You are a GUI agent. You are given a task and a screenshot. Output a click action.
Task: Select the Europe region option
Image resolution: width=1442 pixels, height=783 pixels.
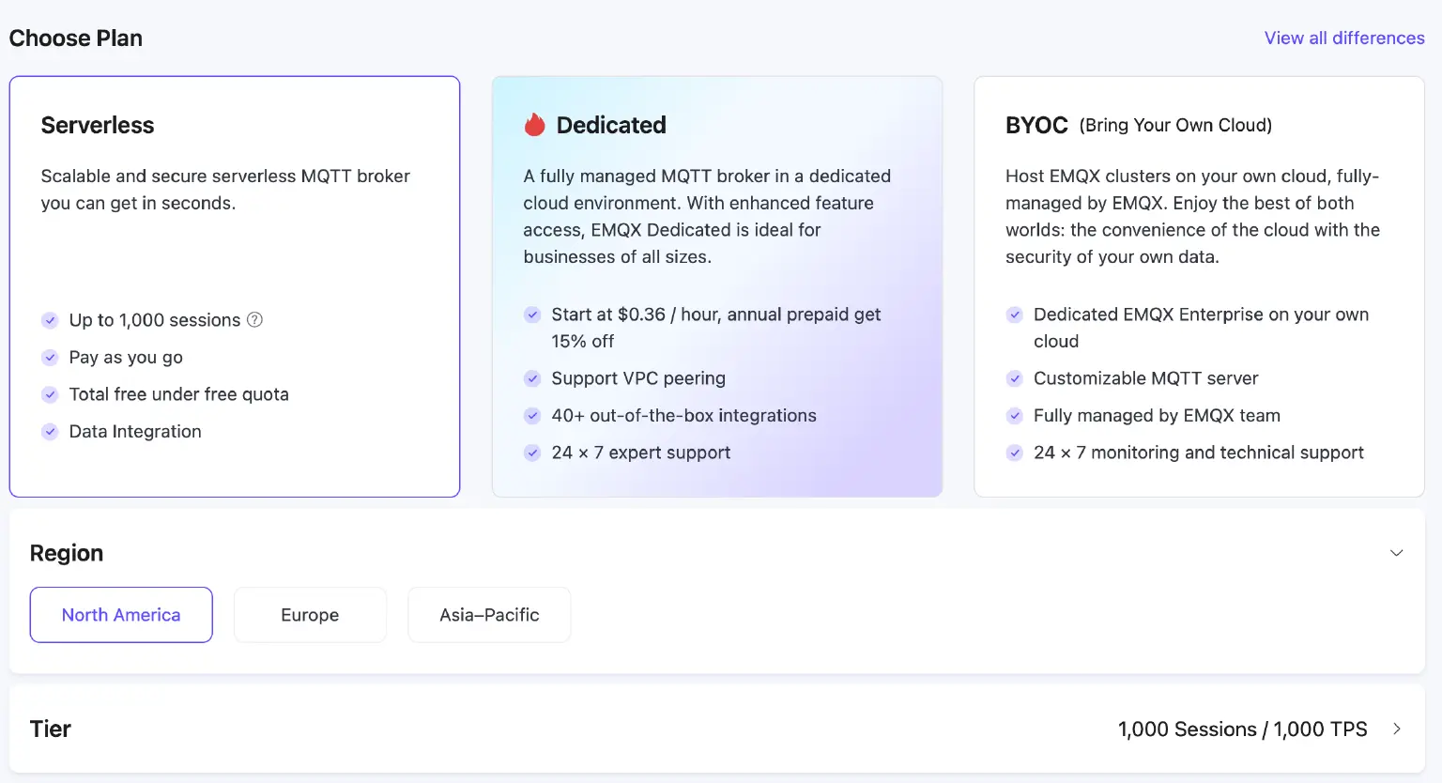coord(310,615)
